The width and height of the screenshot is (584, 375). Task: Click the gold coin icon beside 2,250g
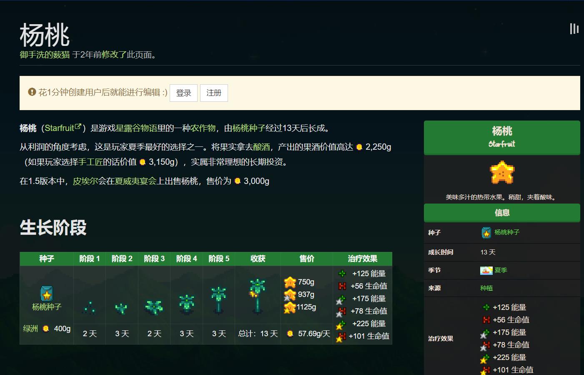pos(359,147)
